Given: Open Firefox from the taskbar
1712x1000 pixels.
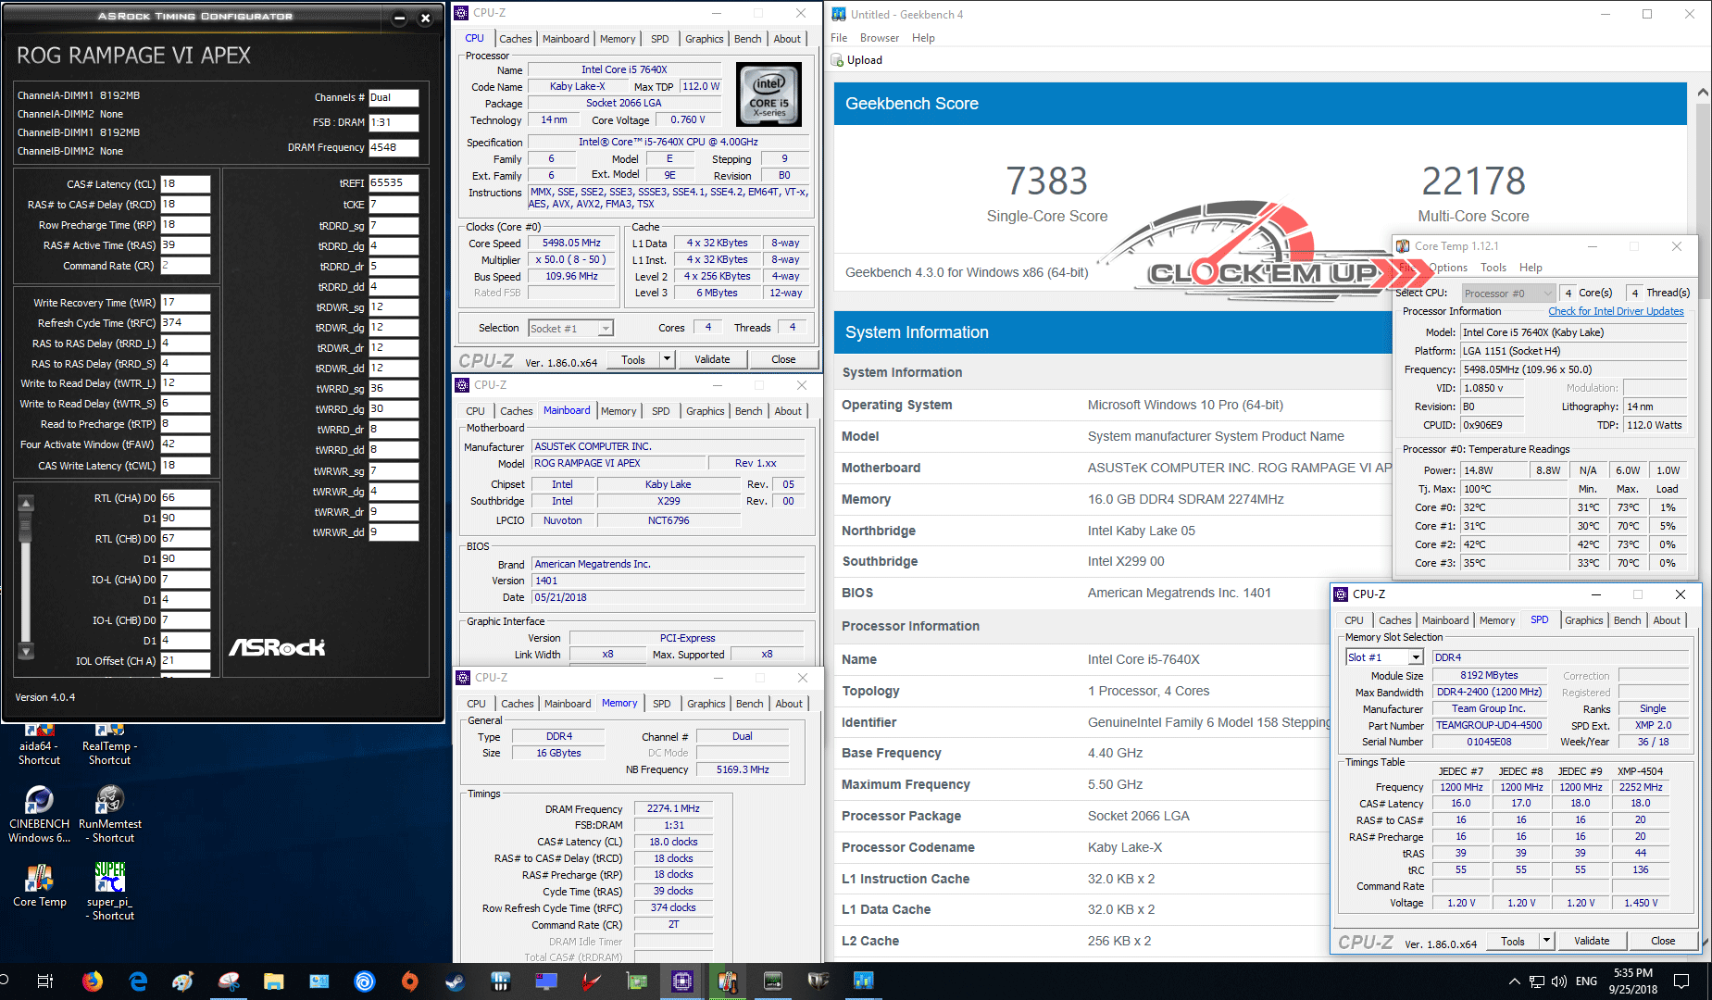Looking at the screenshot, I should pos(93,981).
